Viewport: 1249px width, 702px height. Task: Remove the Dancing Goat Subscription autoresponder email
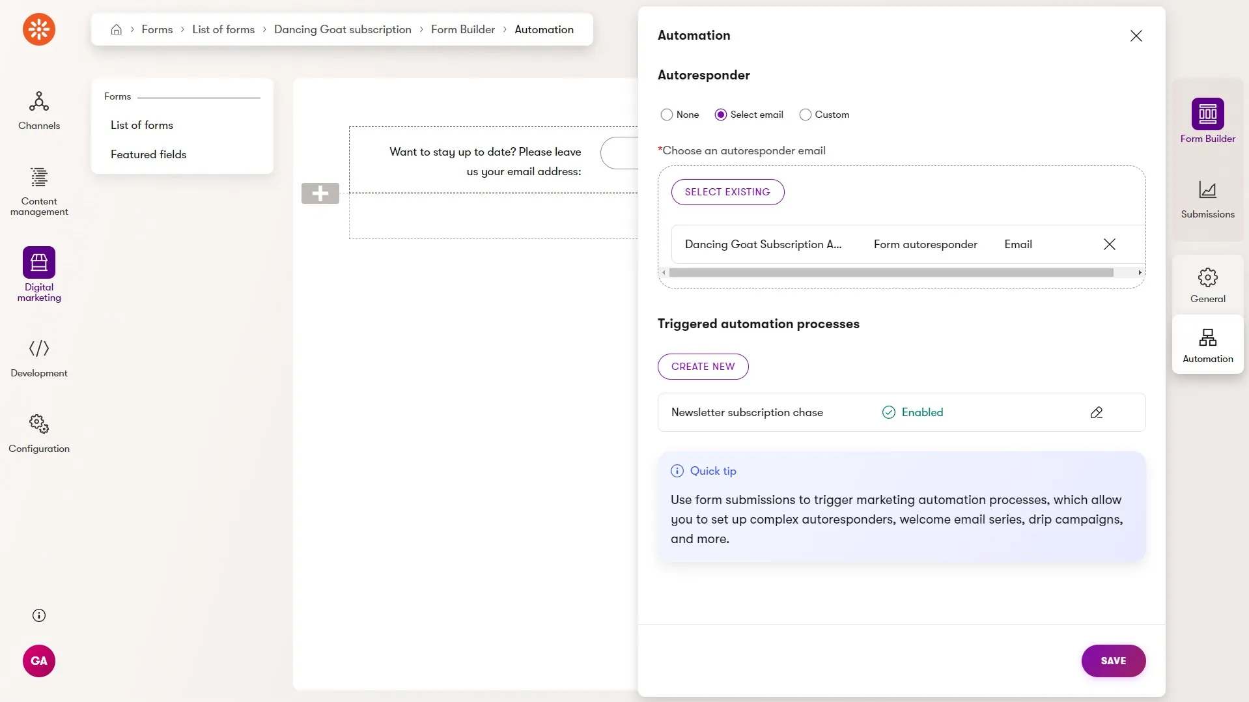click(1110, 244)
